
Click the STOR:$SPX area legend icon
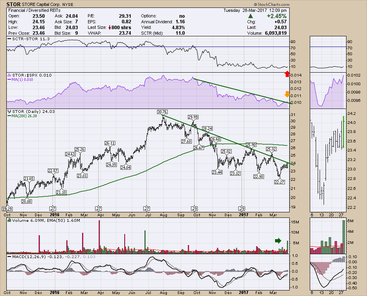coord(9,75)
